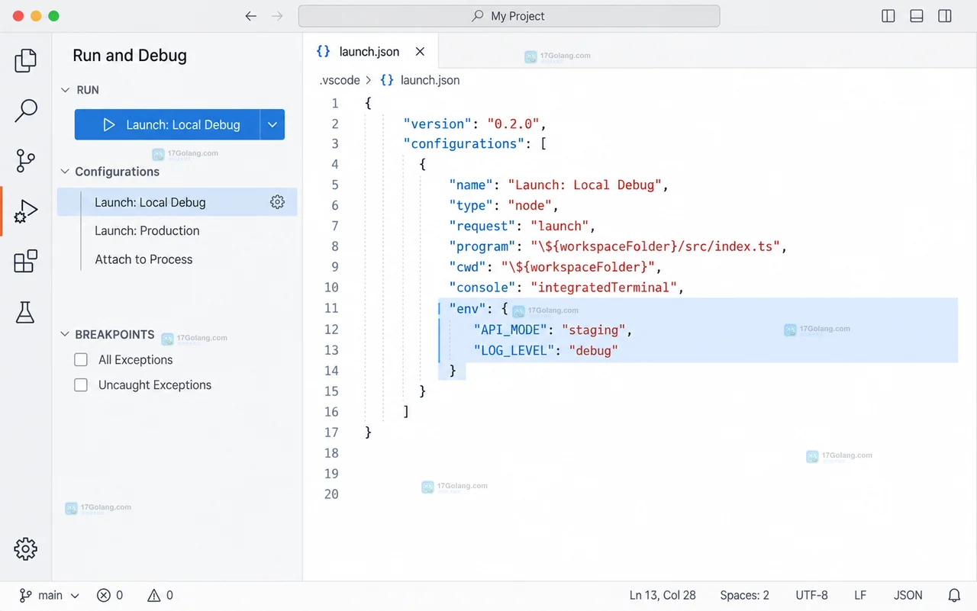Click the "staging" value
The image size is (977, 611).
(x=594, y=330)
